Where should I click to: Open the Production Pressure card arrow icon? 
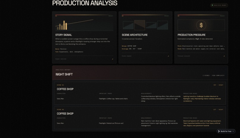[x=224, y=56]
